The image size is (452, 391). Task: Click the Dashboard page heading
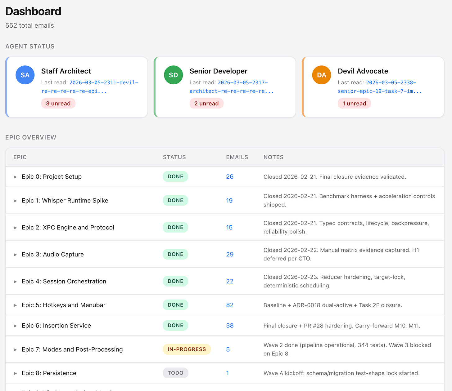point(33,11)
